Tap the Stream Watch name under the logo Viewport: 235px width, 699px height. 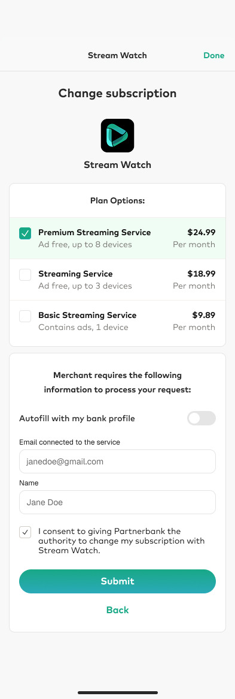(x=117, y=164)
